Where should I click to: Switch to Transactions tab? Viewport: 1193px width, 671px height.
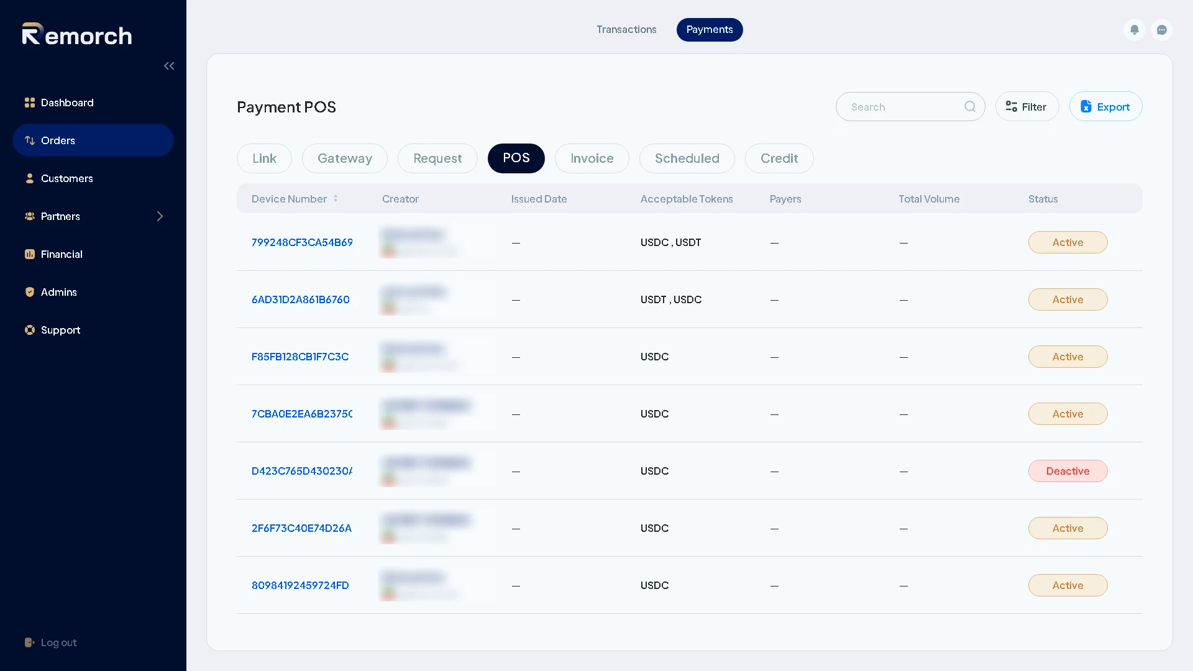click(626, 30)
